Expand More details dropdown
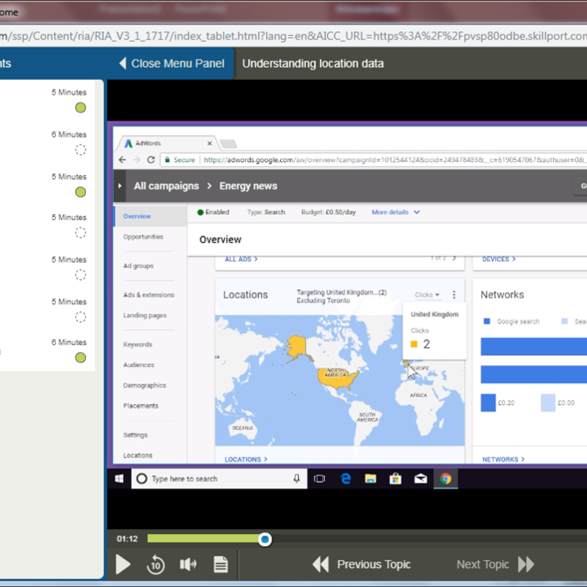 [x=395, y=212]
